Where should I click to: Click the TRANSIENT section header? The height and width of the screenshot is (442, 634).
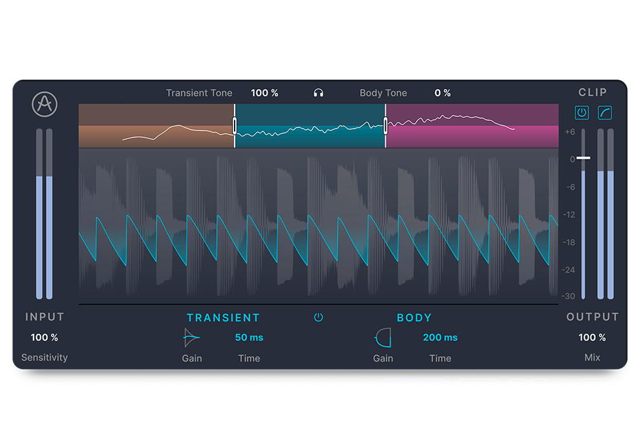click(224, 317)
